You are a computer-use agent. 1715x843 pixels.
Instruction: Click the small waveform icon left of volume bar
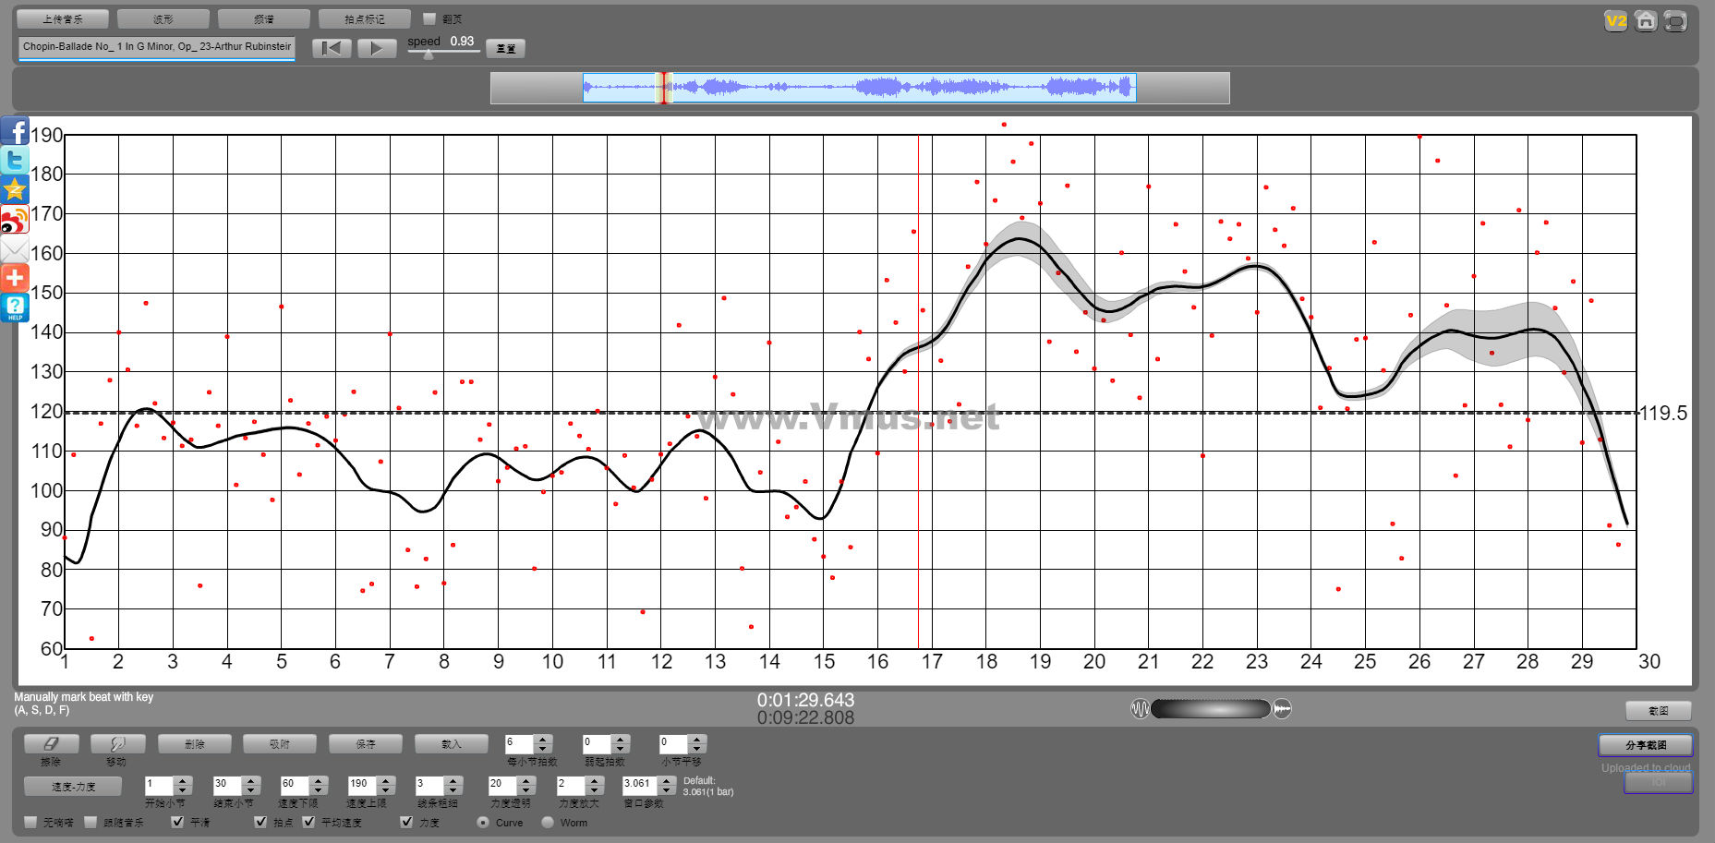click(x=1141, y=709)
